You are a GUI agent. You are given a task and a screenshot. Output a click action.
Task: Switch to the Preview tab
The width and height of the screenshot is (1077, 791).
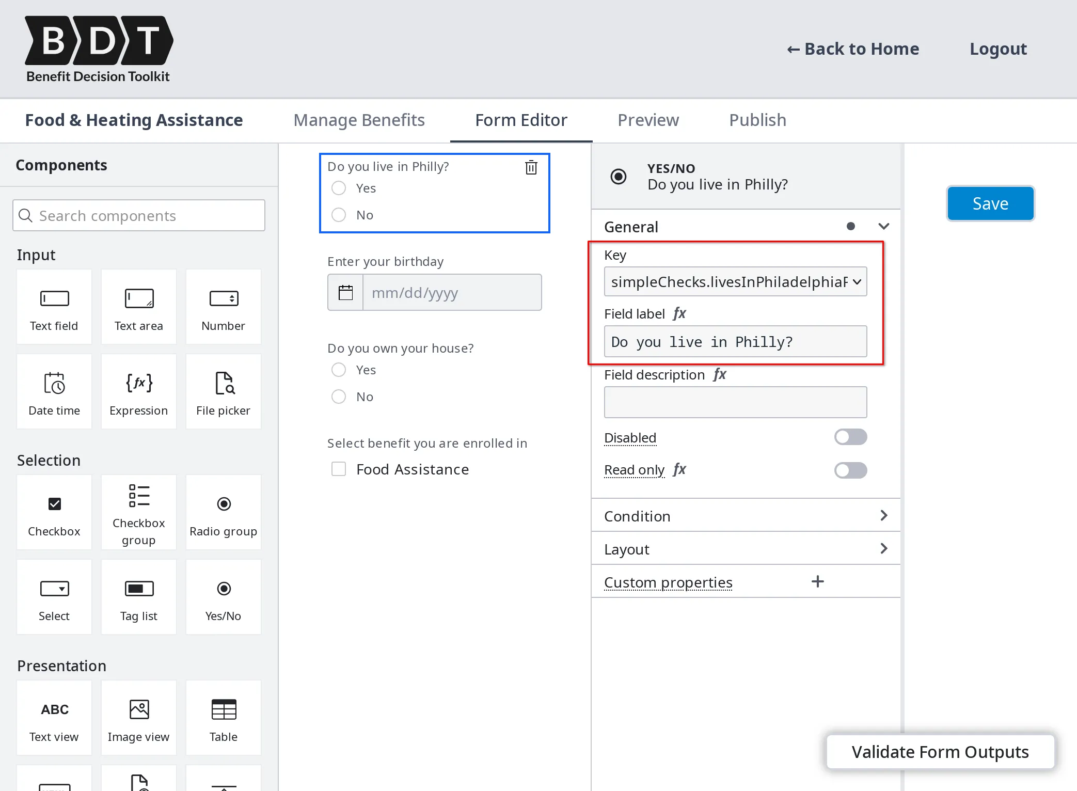coord(648,120)
